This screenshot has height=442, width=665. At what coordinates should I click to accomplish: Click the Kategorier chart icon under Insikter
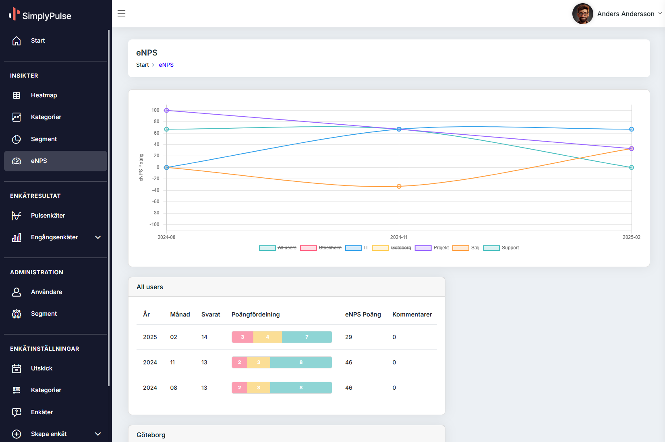[17, 117]
